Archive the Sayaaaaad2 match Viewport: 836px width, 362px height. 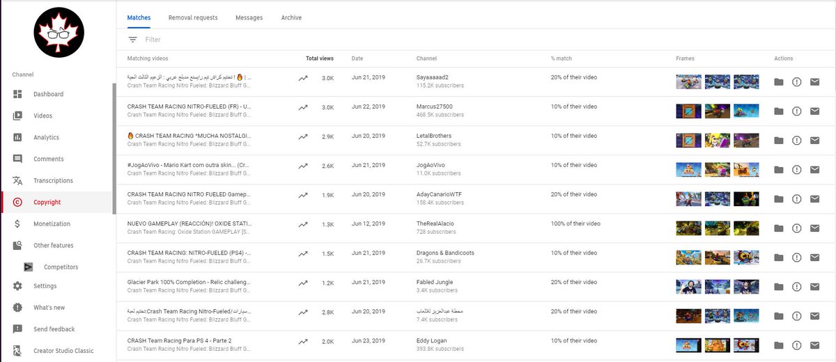point(779,81)
